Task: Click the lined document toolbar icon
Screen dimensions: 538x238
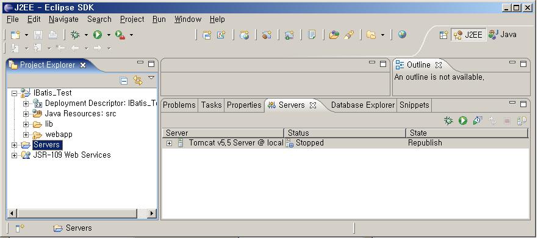Action: point(312,35)
